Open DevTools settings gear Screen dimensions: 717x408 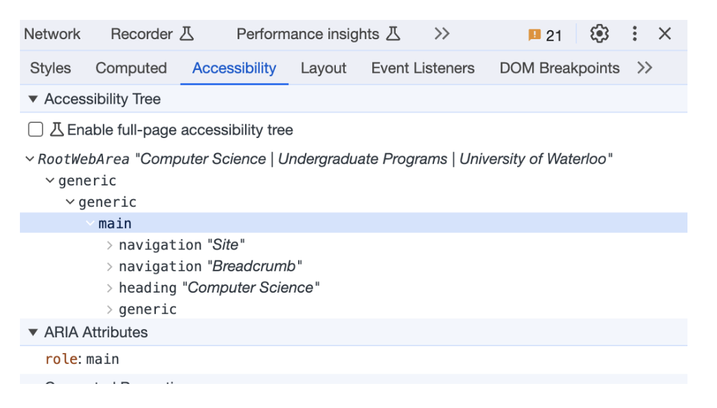pos(600,34)
